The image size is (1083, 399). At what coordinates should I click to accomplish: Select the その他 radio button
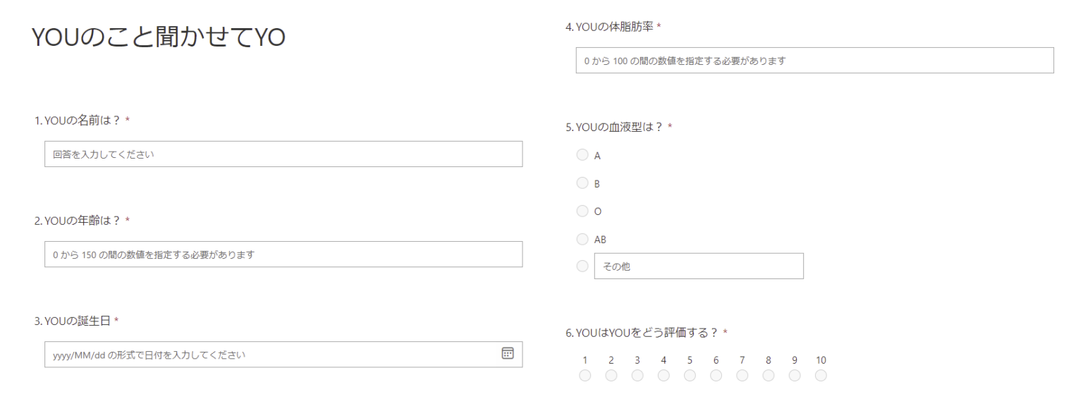(x=582, y=266)
